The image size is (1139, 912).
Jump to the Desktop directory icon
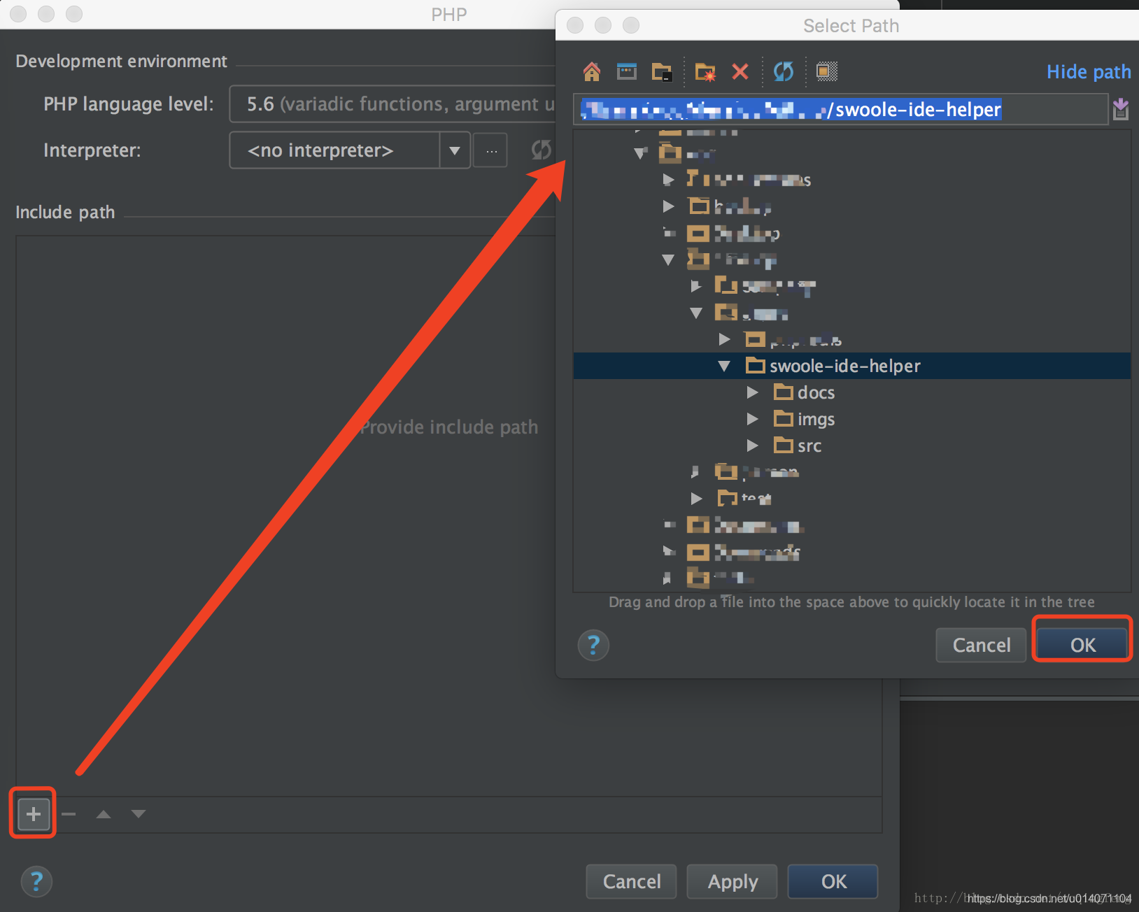click(x=628, y=71)
